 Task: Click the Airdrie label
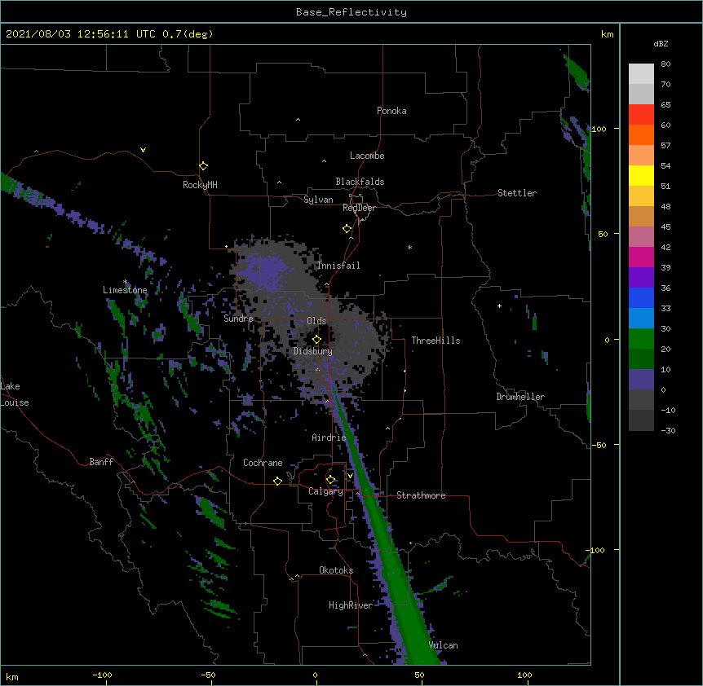tap(329, 438)
